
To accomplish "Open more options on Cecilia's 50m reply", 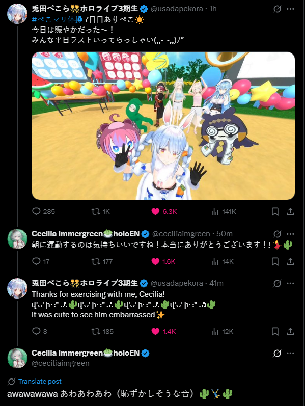I will 291,234.
